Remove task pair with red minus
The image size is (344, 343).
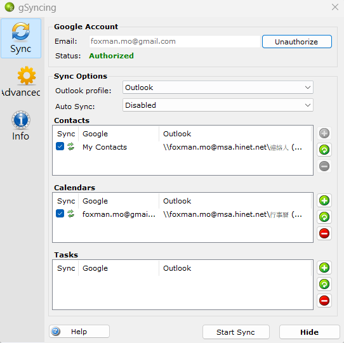[324, 301]
